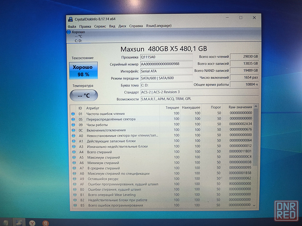302x226 pixels.
Task: Open the Вид menu
Action: 112,26
